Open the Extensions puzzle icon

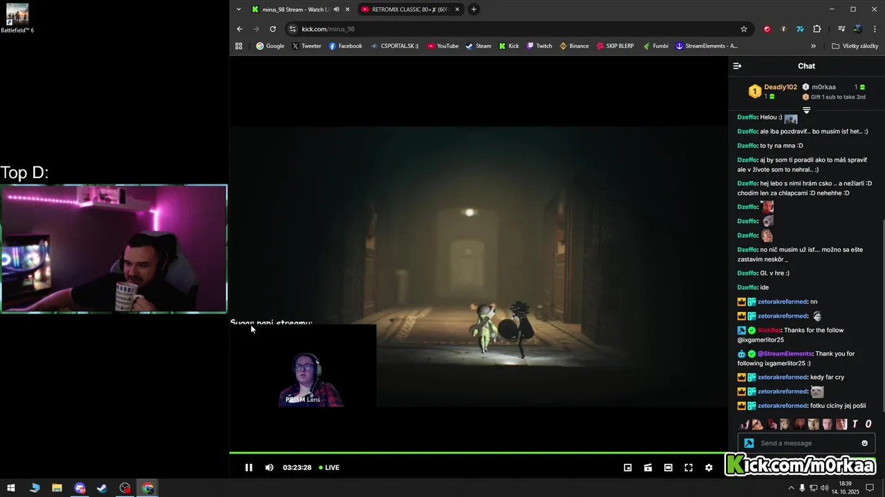[817, 29]
